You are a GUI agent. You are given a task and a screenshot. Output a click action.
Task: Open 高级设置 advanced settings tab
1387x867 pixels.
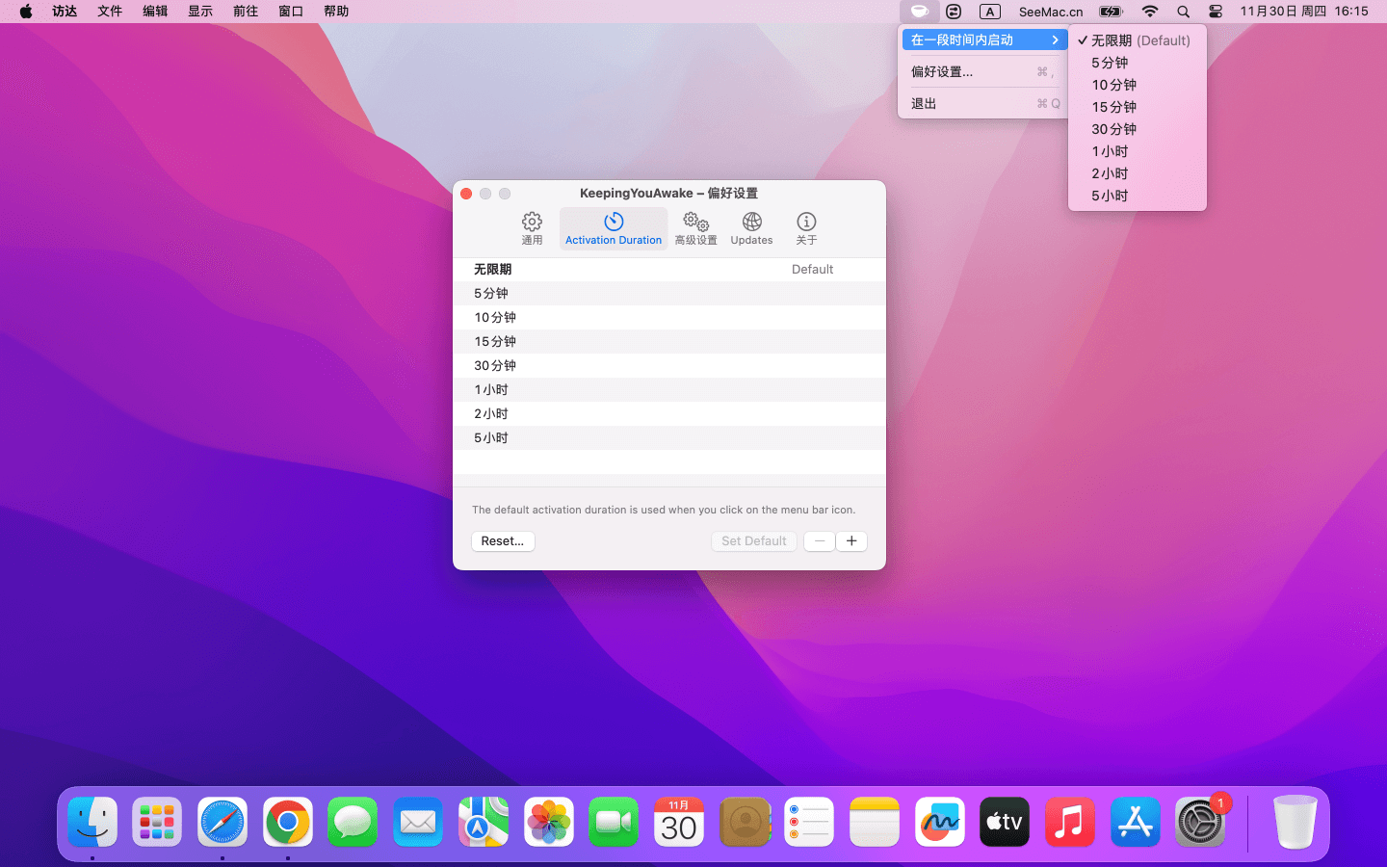click(x=695, y=228)
